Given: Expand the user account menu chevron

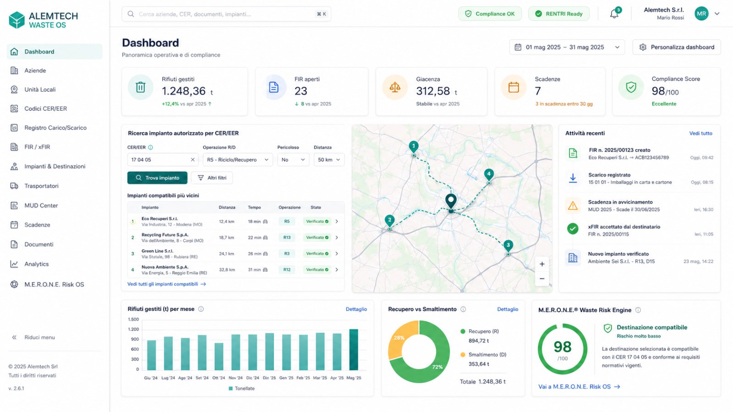Looking at the screenshot, I should tap(717, 14).
